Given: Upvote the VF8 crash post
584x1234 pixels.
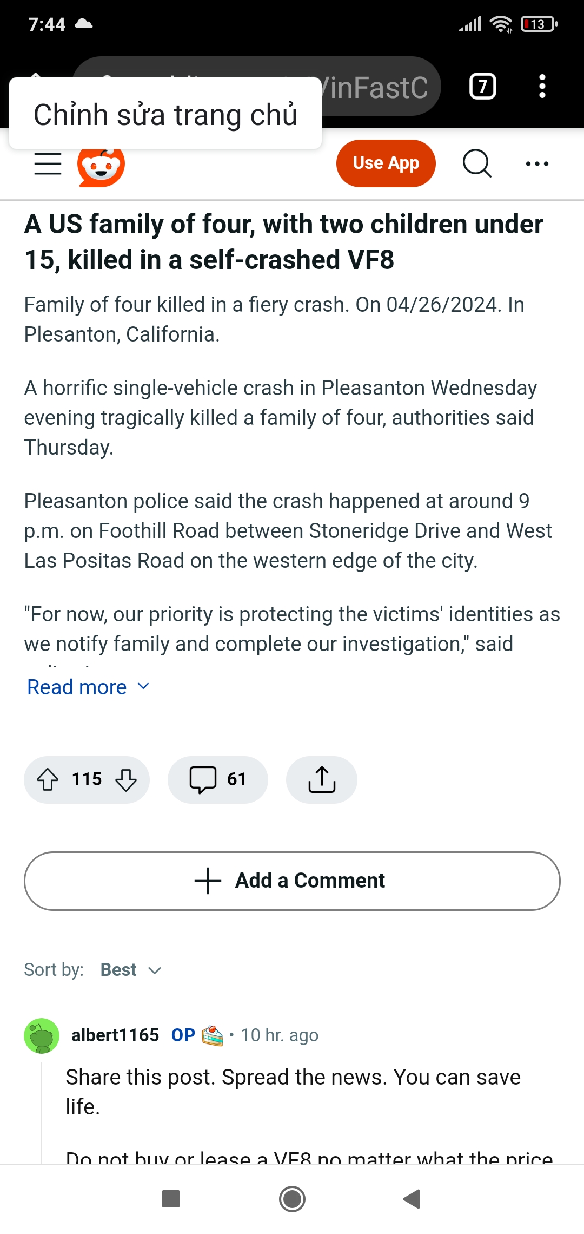Looking at the screenshot, I should [x=48, y=780].
